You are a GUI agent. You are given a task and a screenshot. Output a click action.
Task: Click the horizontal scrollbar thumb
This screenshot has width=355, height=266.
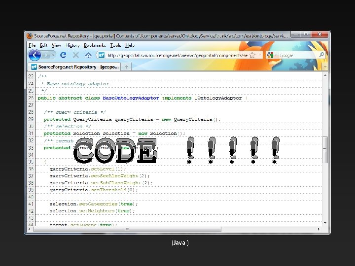[x=127, y=229]
